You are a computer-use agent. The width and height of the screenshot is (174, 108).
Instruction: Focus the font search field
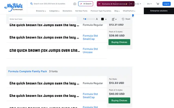49,4
